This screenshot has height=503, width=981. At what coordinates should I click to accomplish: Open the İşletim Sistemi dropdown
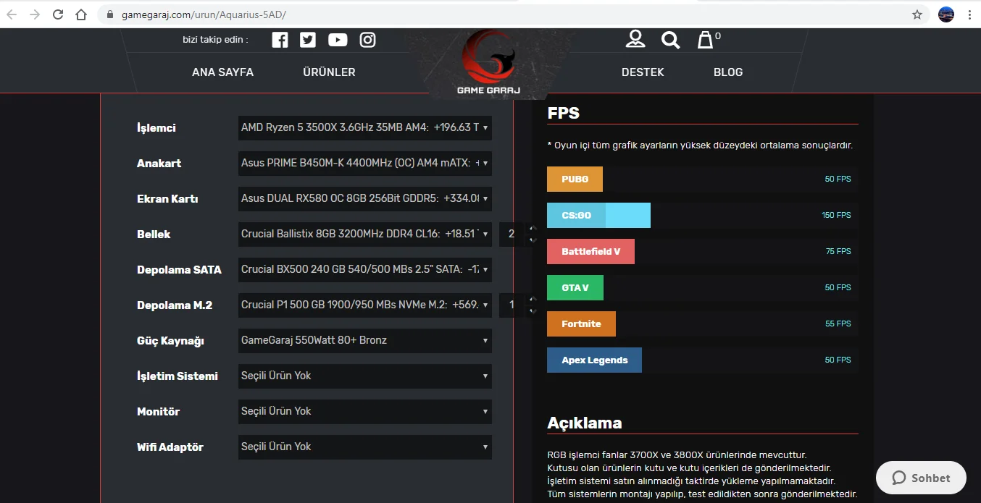(x=365, y=376)
